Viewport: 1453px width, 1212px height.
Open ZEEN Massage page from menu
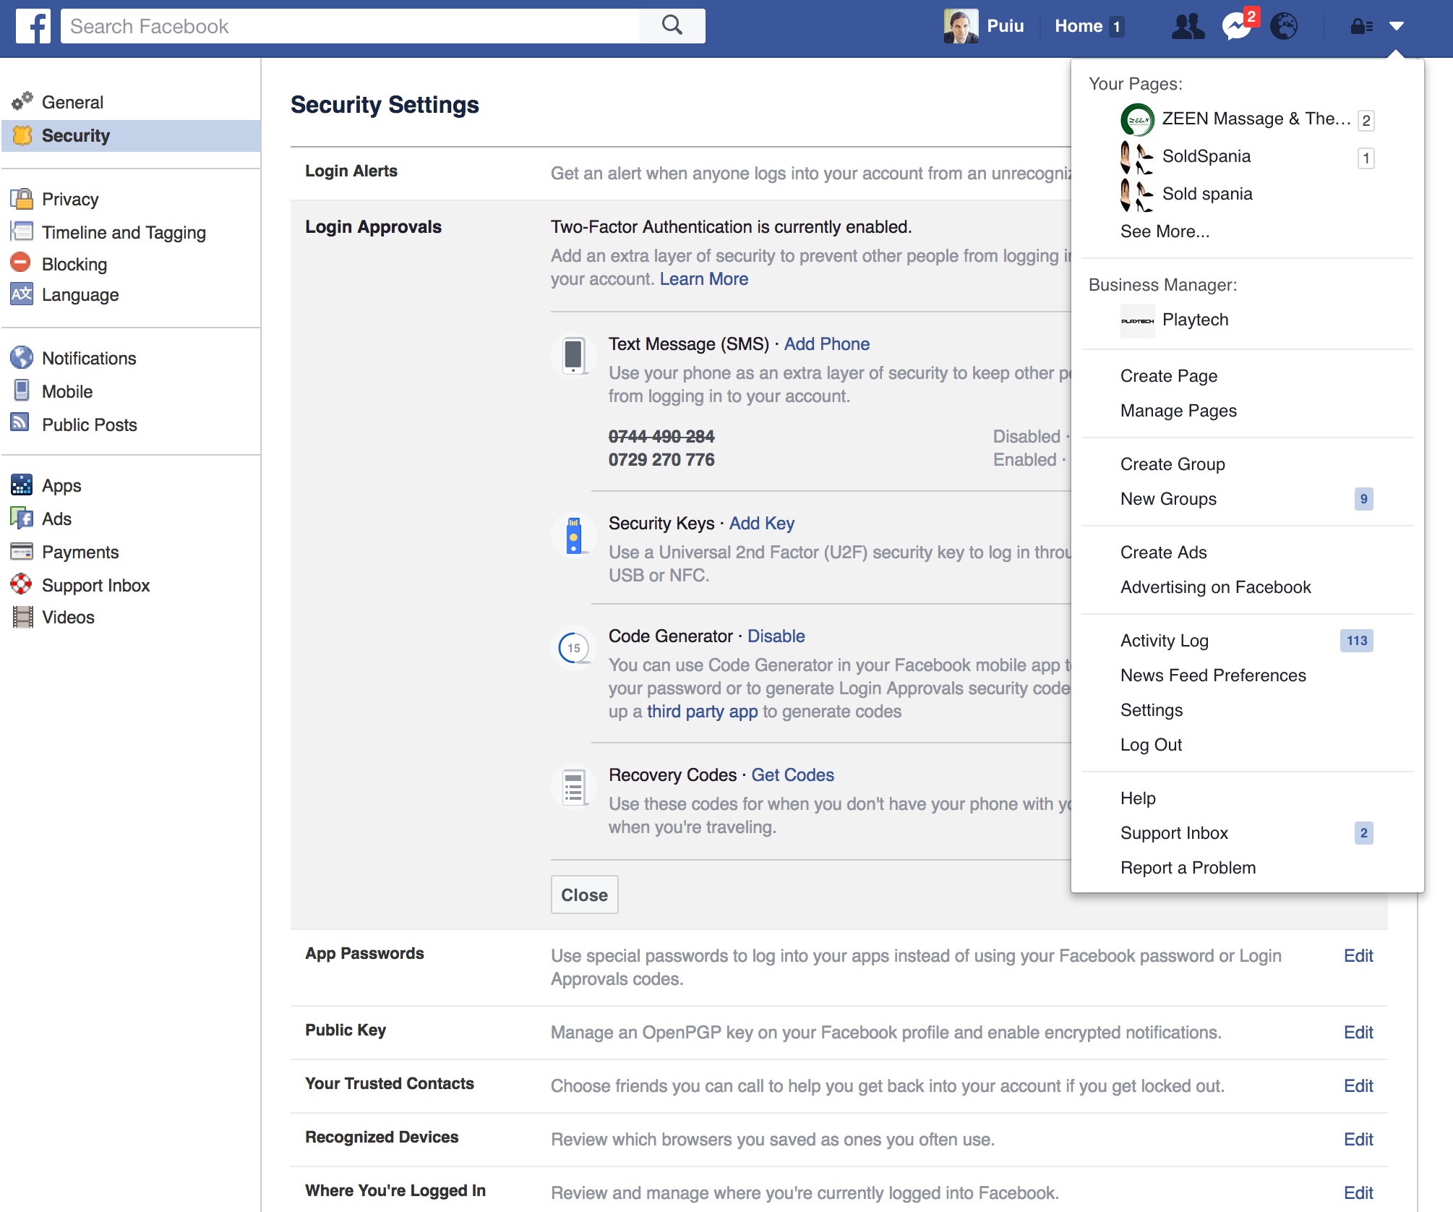click(1256, 119)
